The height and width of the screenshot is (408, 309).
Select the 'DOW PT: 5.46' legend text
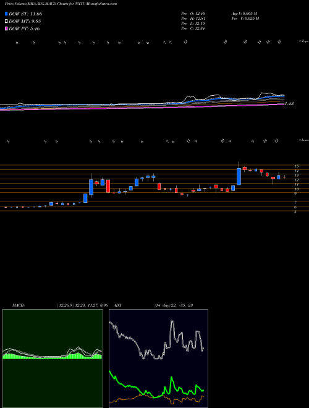(24, 28)
